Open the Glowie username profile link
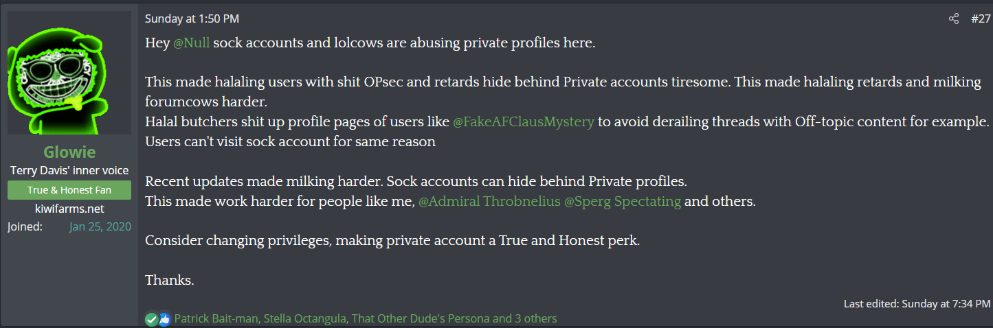 tap(69, 152)
